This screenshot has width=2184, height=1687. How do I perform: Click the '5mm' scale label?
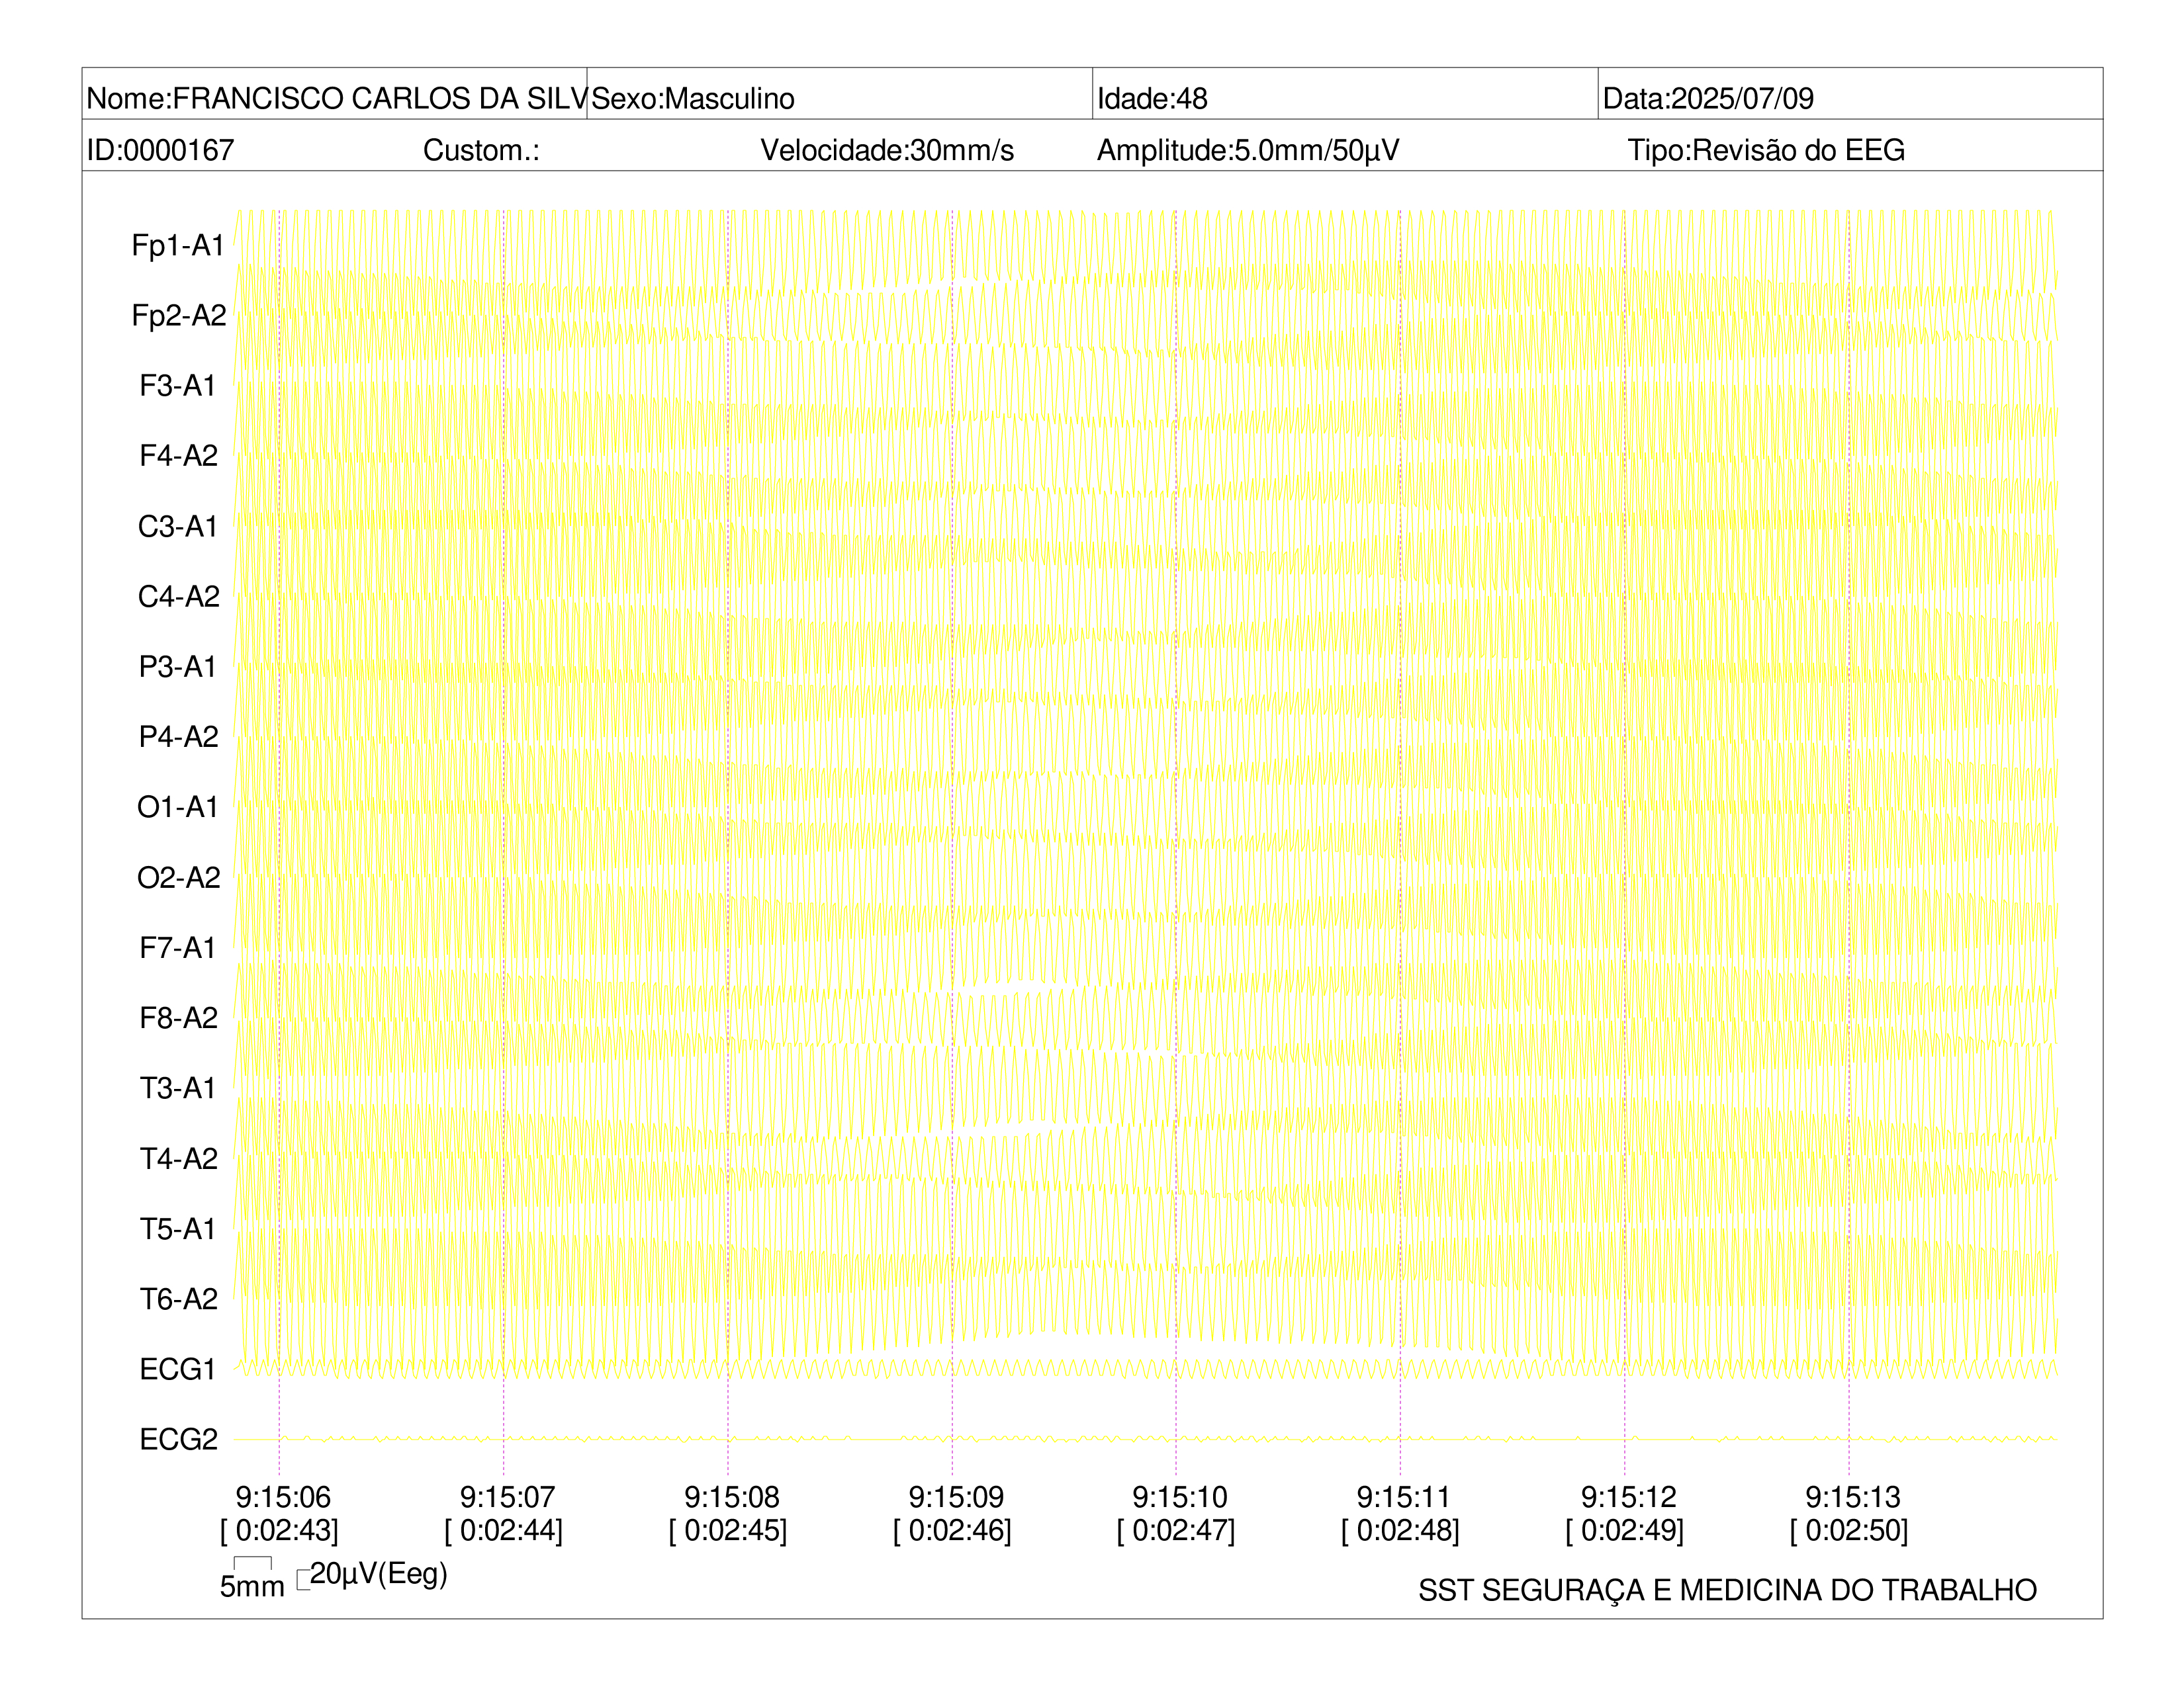point(252,1587)
